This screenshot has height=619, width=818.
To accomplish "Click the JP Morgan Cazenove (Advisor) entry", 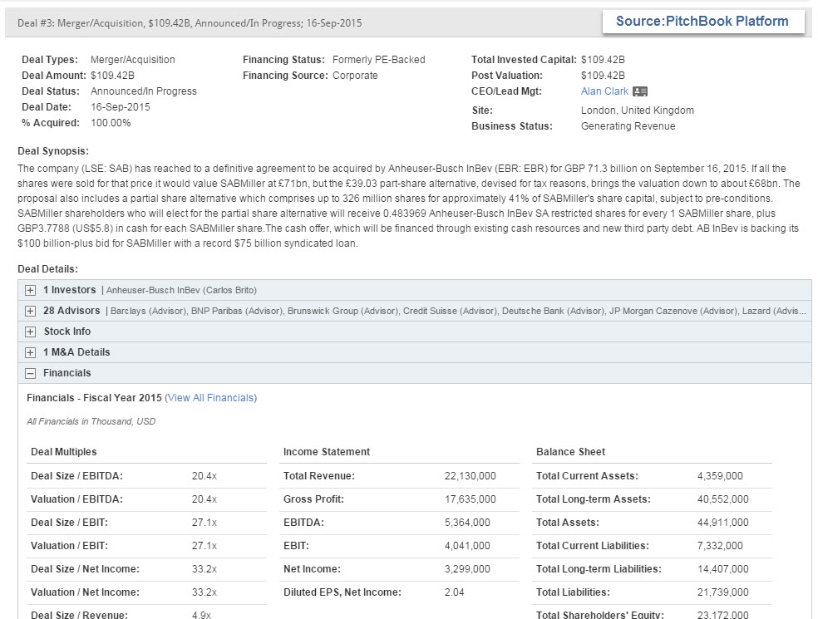I will point(673,312).
